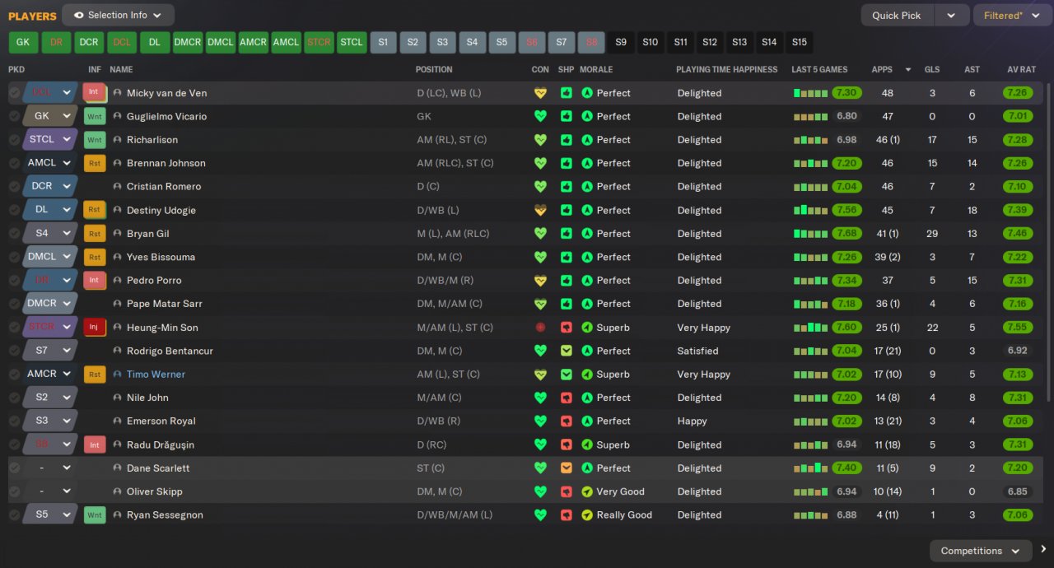Viewport: 1054px width, 568px height.
Task: Click the eye icon in Selection Info
Action: tap(78, 15)
